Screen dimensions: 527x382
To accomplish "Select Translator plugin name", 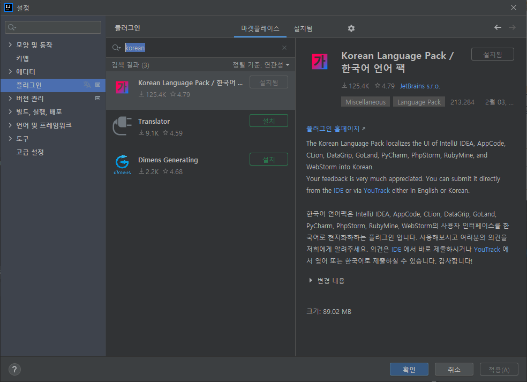I will (154, 122).
